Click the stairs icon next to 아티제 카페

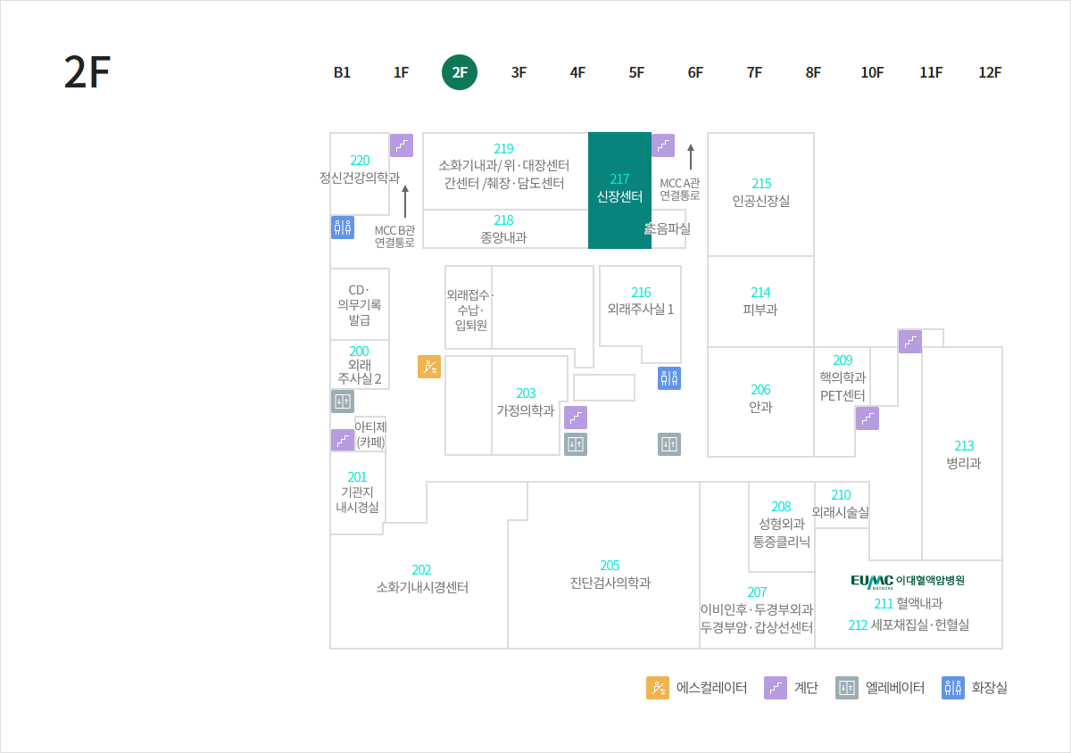[343, 441]
